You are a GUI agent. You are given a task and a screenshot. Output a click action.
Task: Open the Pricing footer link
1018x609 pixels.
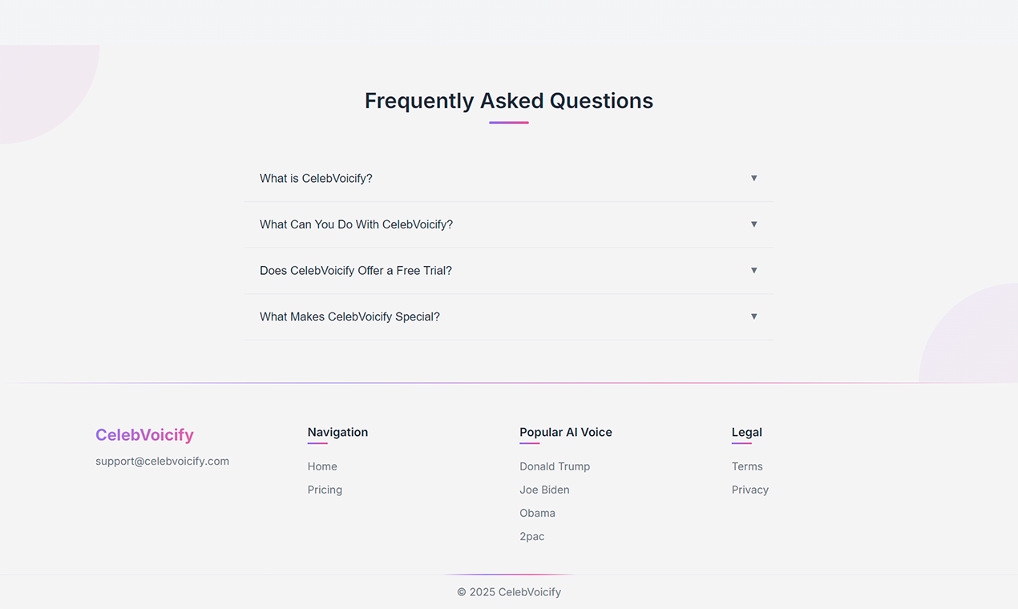(325, 490)
